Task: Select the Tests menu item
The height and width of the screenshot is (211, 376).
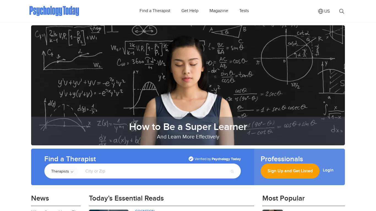Action: 244,11
